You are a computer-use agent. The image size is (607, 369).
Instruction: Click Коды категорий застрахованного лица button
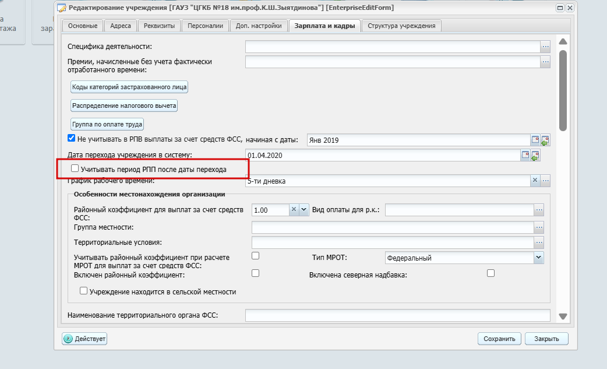129,87
